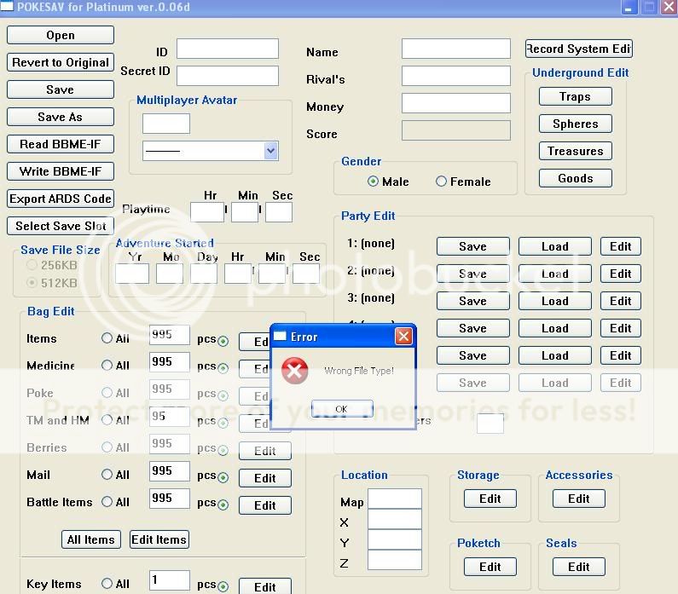
Task: Click OK in the Error dialog
Action: pos(342,409)
